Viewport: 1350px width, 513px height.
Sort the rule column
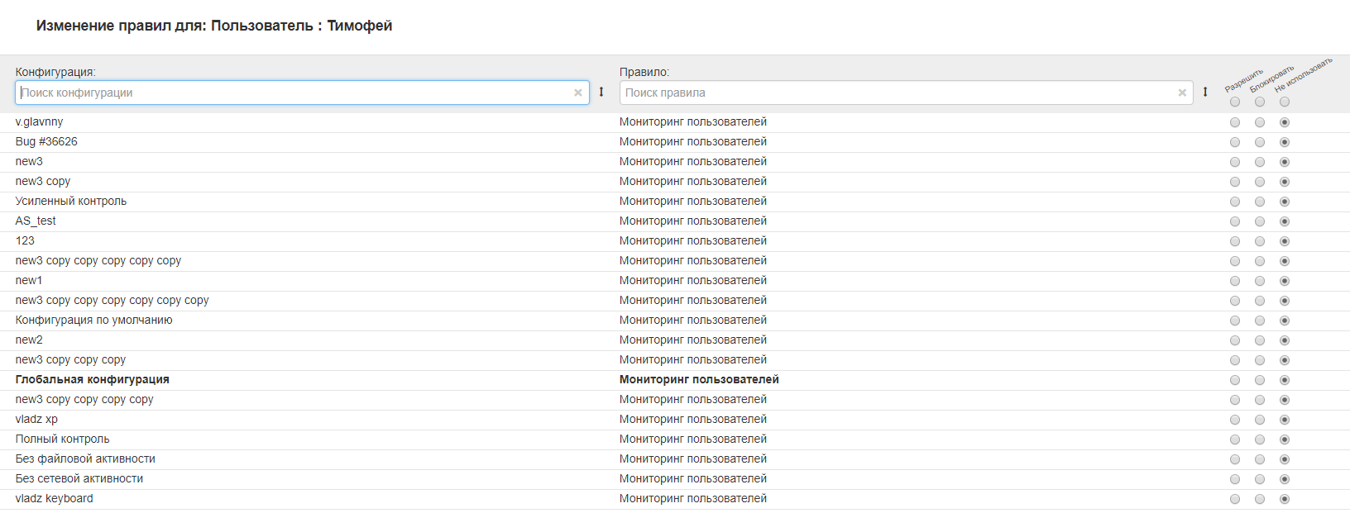(x=1205, y=92)
